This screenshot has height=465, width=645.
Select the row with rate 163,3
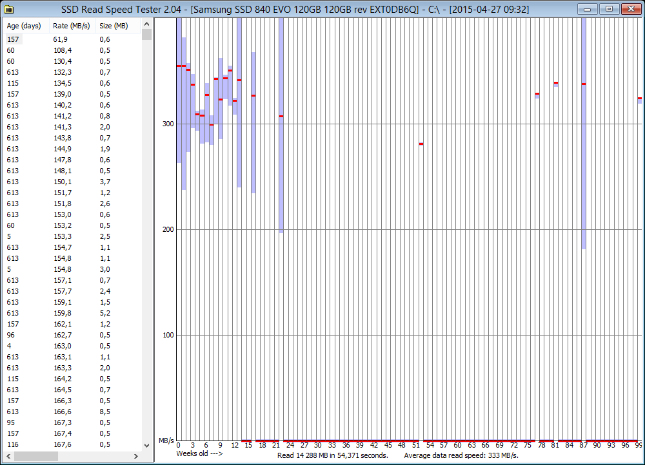72,368
